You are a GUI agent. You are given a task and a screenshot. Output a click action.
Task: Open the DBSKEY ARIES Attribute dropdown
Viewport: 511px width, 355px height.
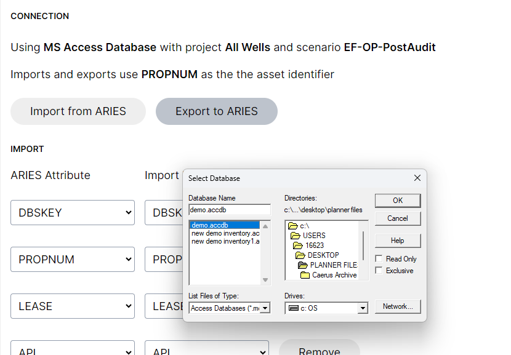73,213
